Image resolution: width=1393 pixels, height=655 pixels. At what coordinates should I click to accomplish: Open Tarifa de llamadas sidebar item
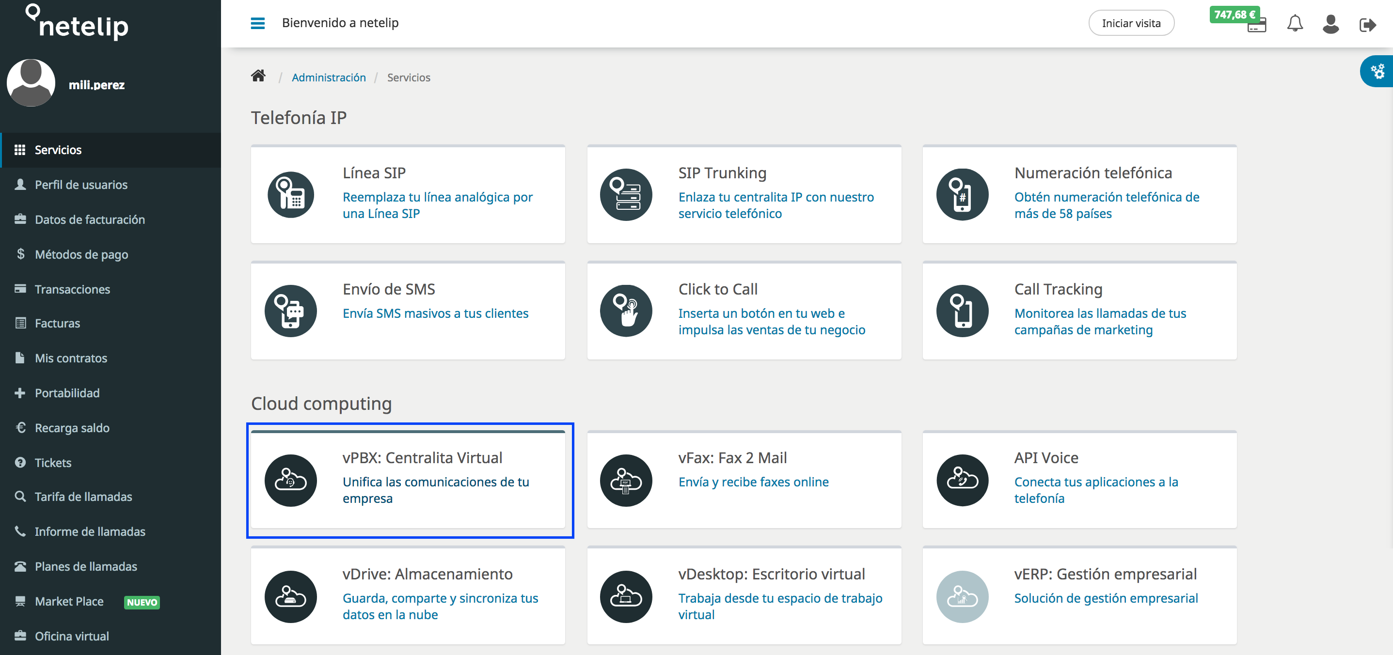click(111, 497)
